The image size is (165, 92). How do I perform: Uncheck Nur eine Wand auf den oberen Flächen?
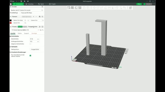pyautogui.click(x=30, y=56)
